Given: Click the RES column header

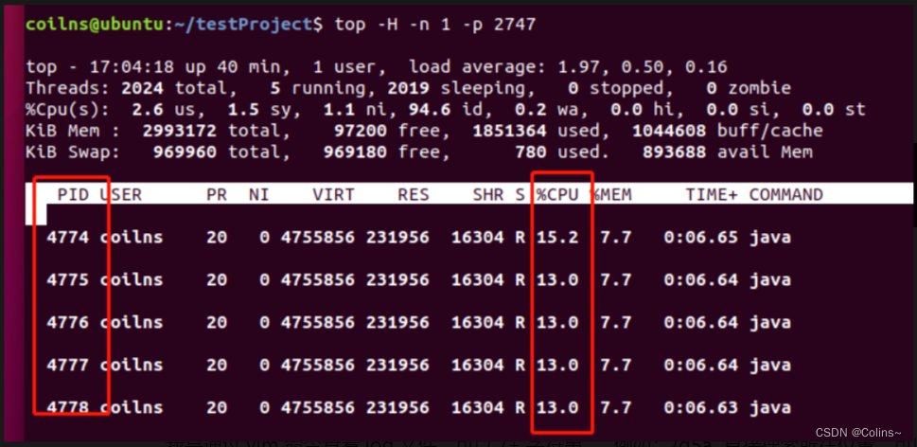Looking at the screenshot, I should pyautogui.click(x=414, y=194).
